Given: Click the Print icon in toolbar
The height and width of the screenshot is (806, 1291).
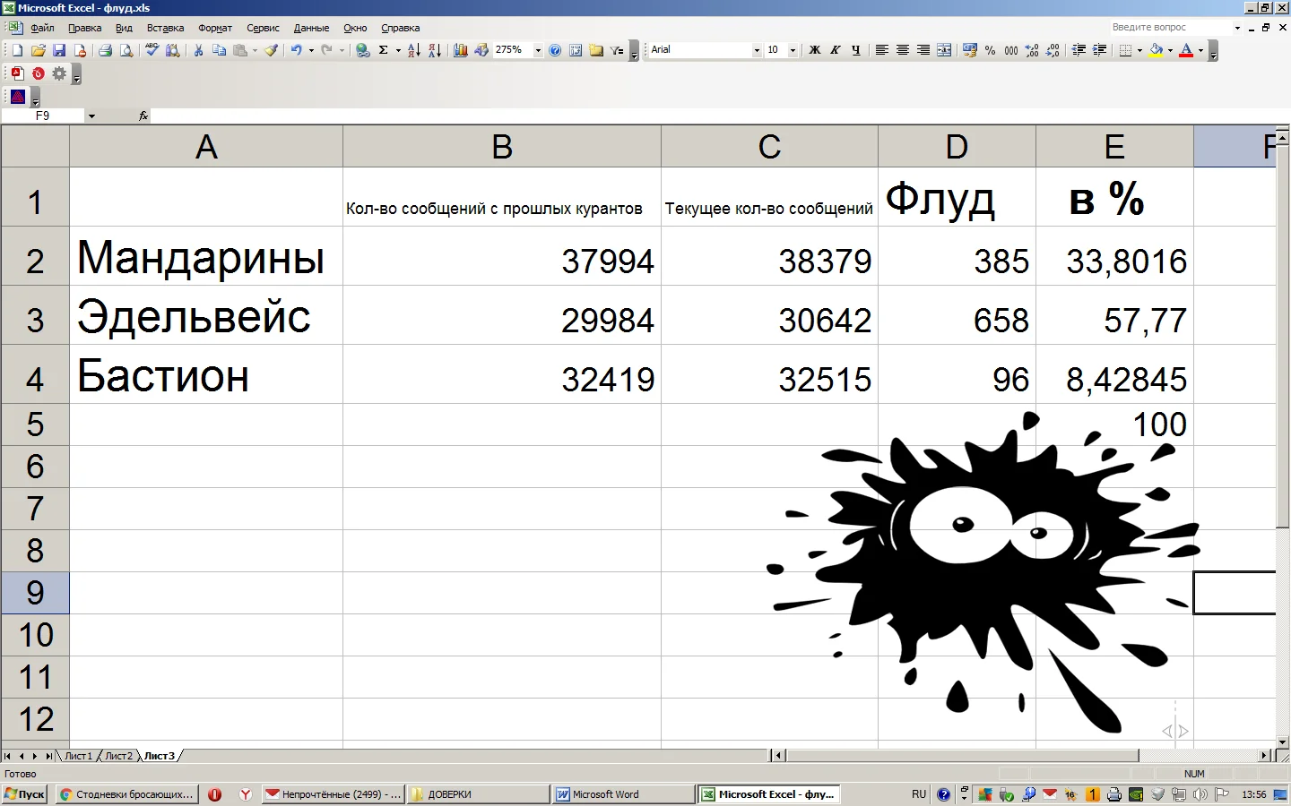Looking at the screenshot, I should [105, 51].
